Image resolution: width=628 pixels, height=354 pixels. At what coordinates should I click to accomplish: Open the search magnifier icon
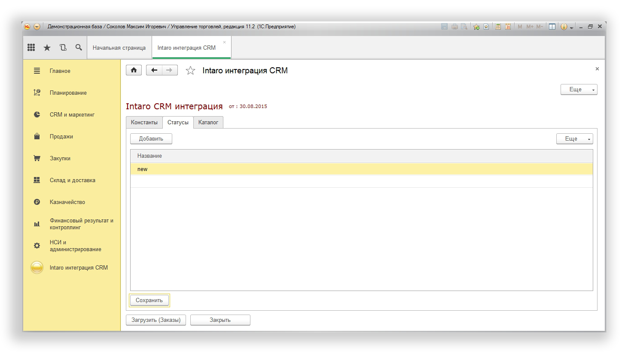[79, 48]
